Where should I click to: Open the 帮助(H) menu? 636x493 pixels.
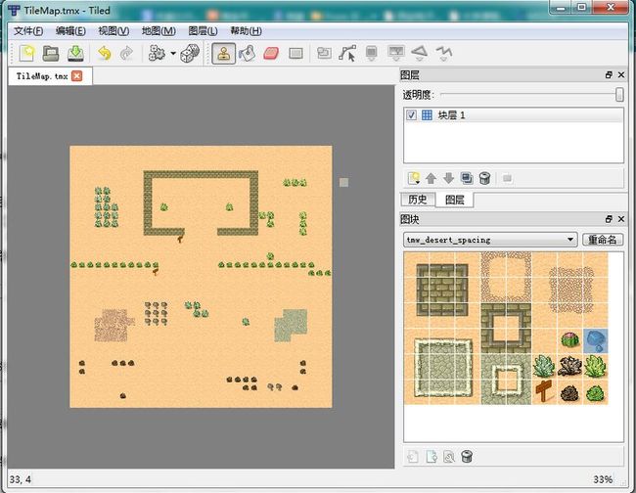tap(246, 31)
